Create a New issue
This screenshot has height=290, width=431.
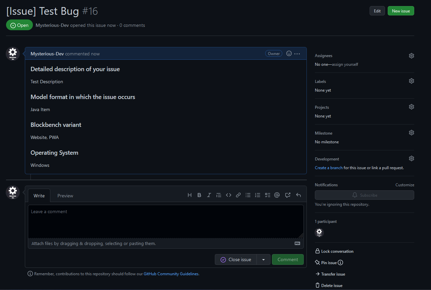[x=401, y=11]
